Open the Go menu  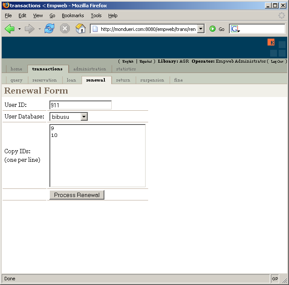coord(52,15)
